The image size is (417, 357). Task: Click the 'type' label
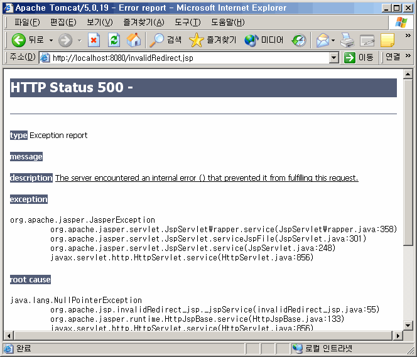[19, 135]
